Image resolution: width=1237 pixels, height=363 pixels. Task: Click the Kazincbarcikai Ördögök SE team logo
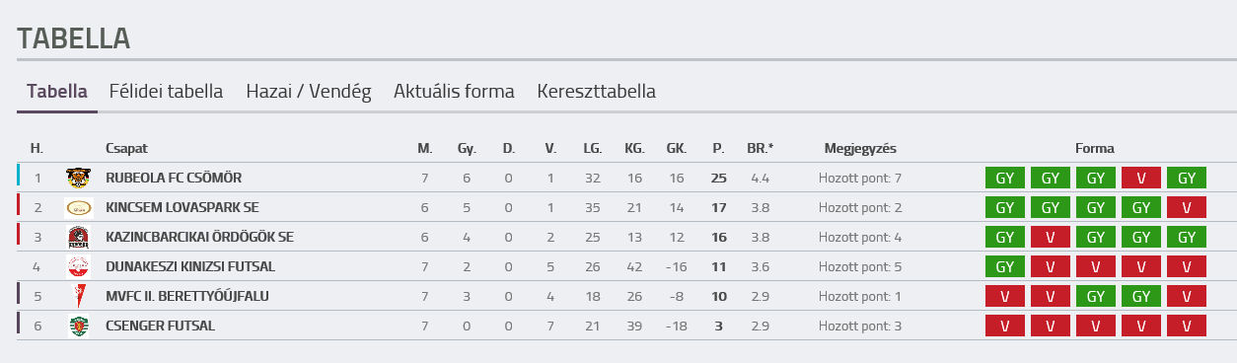click(78, 237)
